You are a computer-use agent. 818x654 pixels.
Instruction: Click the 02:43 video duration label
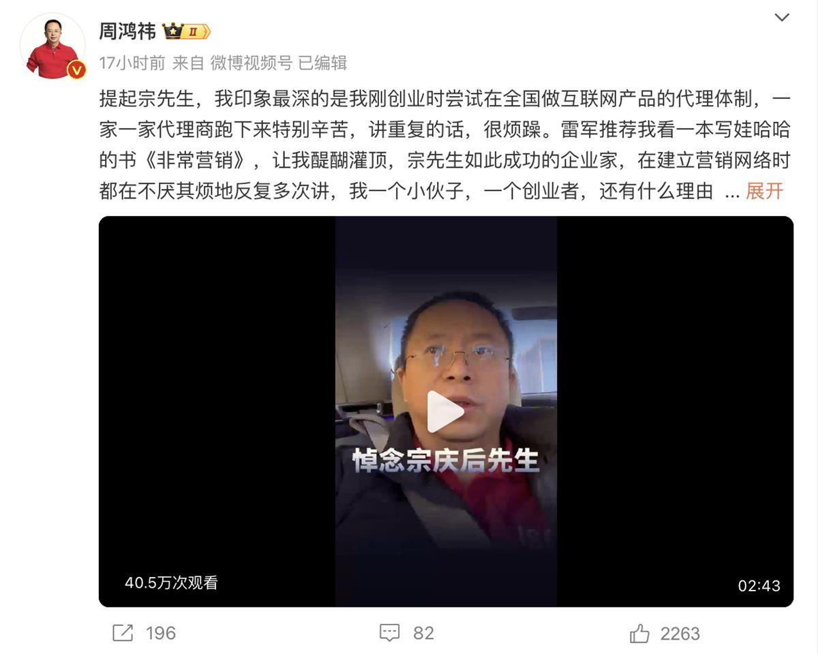click(x=759, y=586)
